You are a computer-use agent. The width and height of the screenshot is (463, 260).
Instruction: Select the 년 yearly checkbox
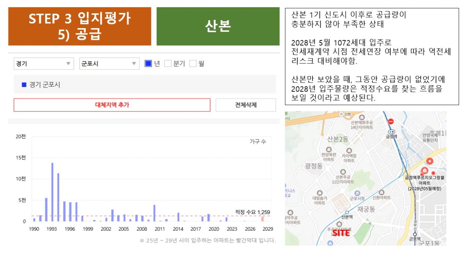point(148,63)
